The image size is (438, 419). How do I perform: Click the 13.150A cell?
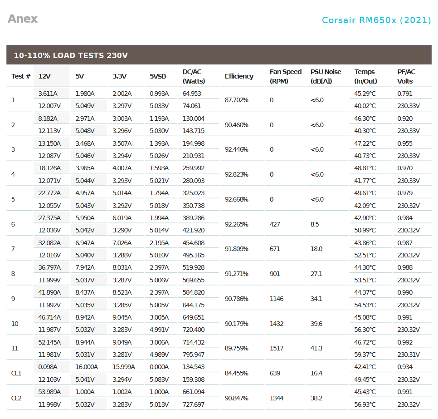click(49, 143)
